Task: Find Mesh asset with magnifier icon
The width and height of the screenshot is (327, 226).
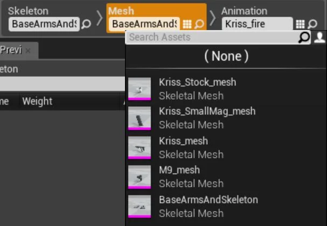Action: pyautogui.click(x=199, y=24)
